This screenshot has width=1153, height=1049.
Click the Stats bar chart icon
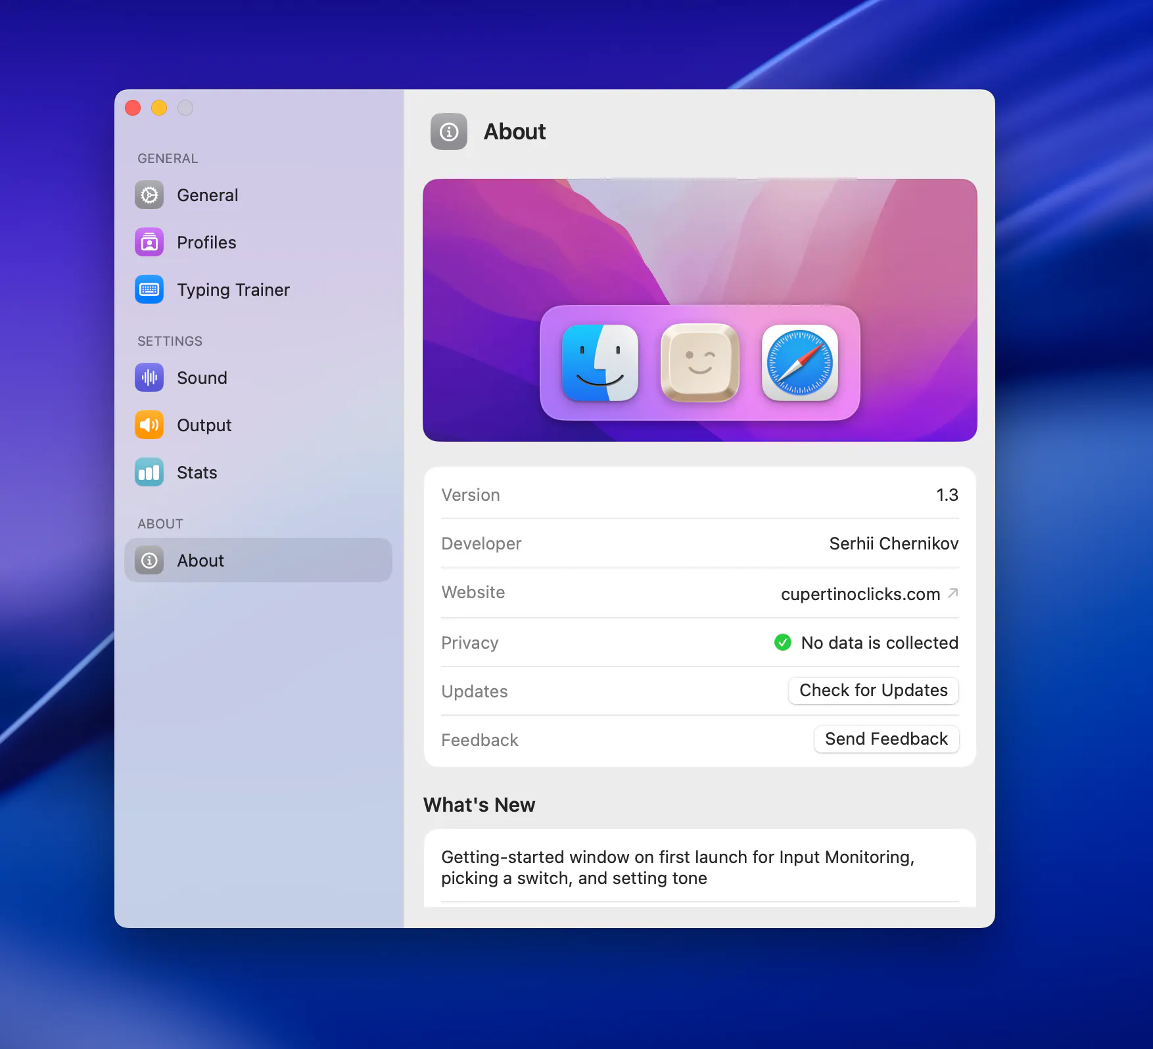[149, 473]
